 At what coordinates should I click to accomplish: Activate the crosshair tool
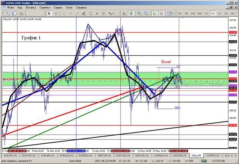coord(57,13)
